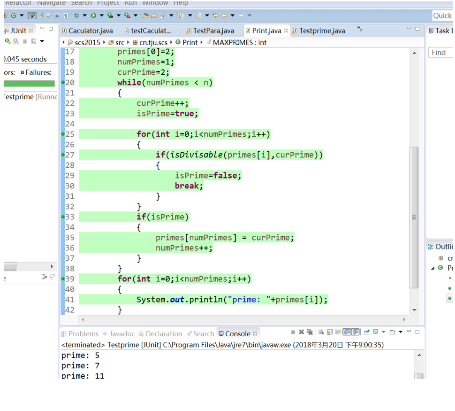Remove all terminated launches in Console
This screenshot has width=455, height=411.
[x=310, y=332]
